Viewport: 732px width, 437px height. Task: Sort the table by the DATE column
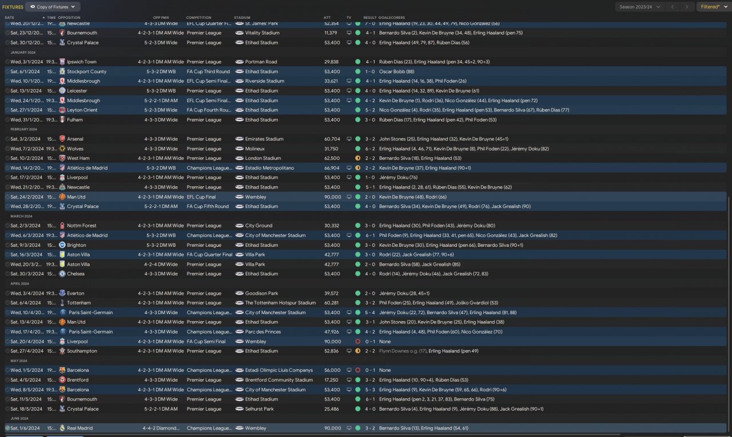click(x=9, y=18)
